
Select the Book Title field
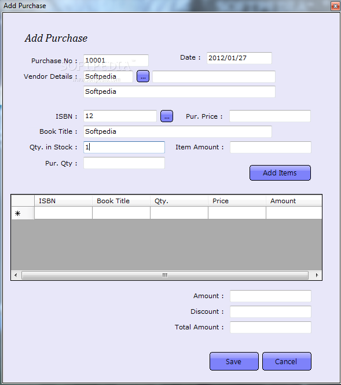(x=178, y=131)
